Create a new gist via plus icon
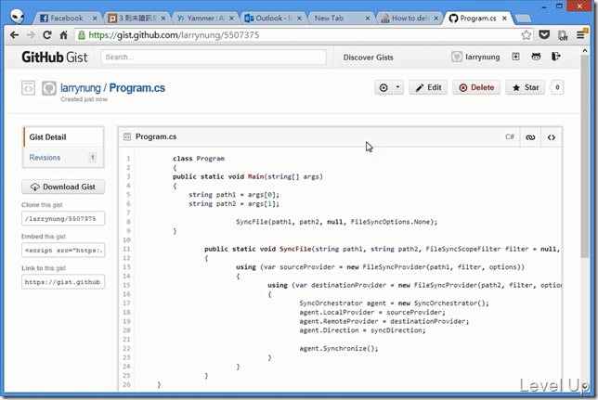This screenshot has width=598, height=400. (515, 57)
